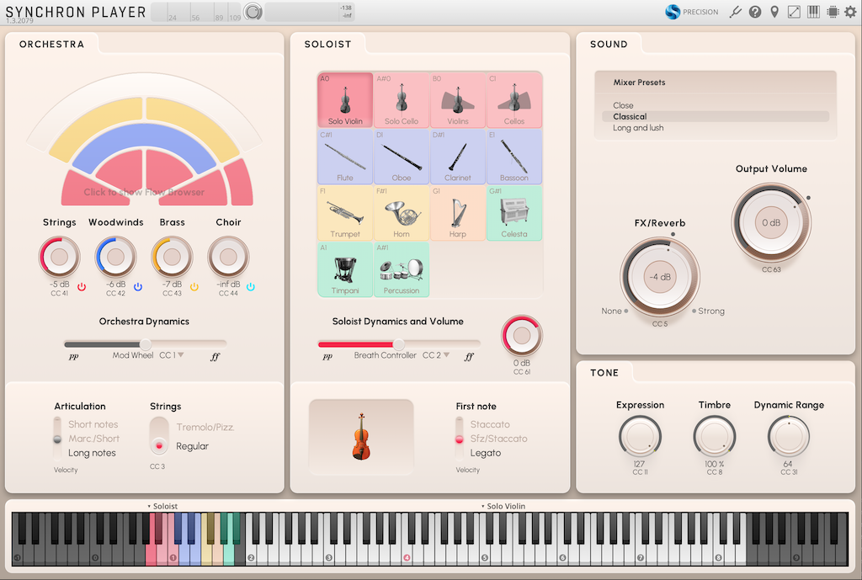Select the Bassoon instrument tile

(514, 157)
